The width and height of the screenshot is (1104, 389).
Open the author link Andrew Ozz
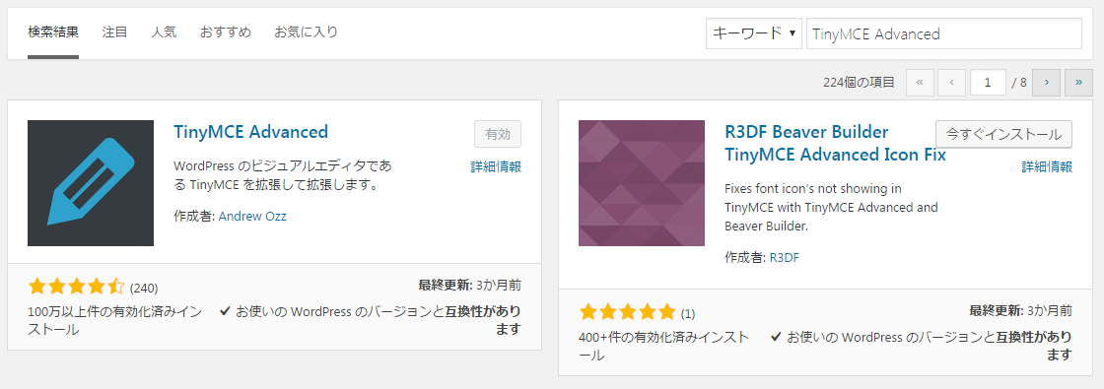[252, 216]
